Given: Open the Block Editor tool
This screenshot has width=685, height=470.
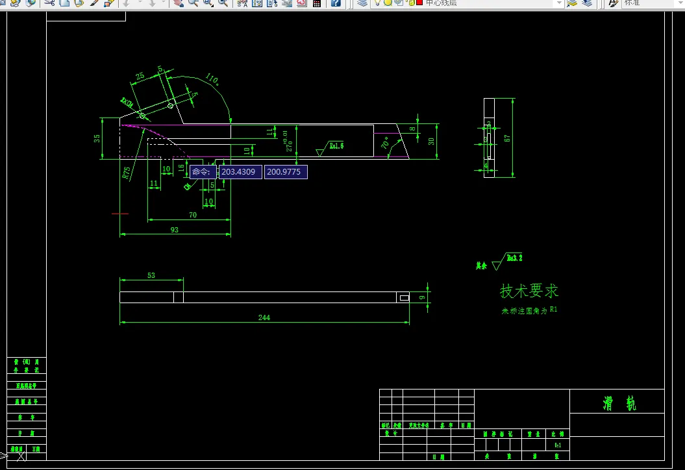Looking at the screenshot, I should [x=109, y=3].
